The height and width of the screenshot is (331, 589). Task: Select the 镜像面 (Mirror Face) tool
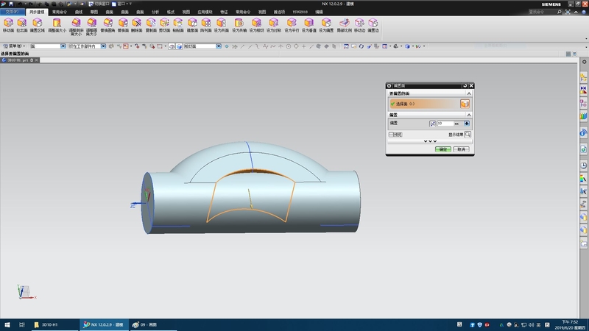[192, 24]
